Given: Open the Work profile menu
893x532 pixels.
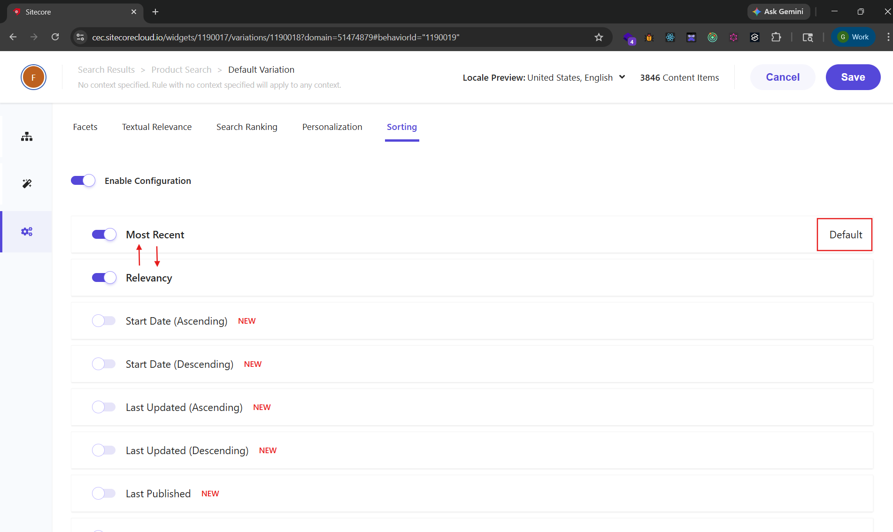Looking at the screenshot, I should [x=854, y=37].
